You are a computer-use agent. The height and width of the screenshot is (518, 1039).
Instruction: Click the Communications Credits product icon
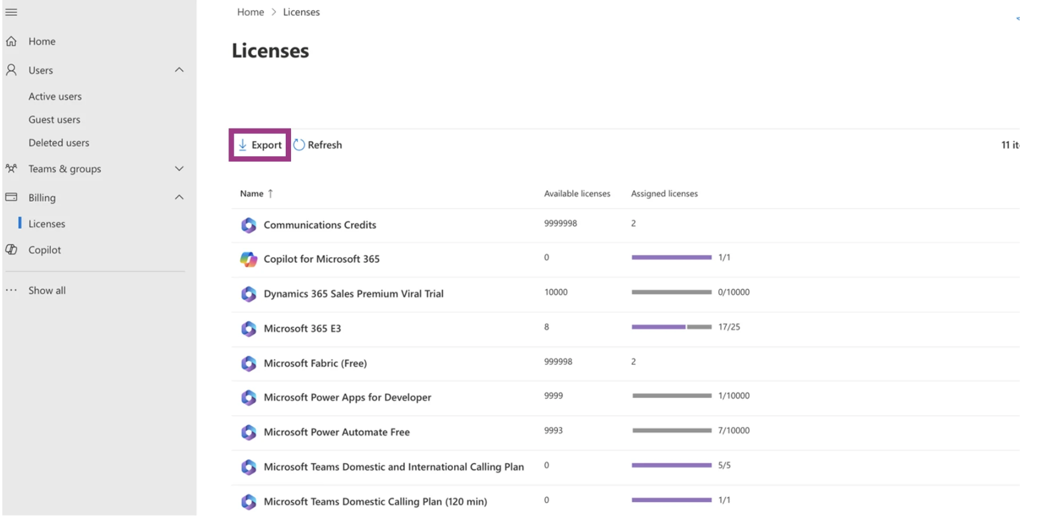(249, 225)
